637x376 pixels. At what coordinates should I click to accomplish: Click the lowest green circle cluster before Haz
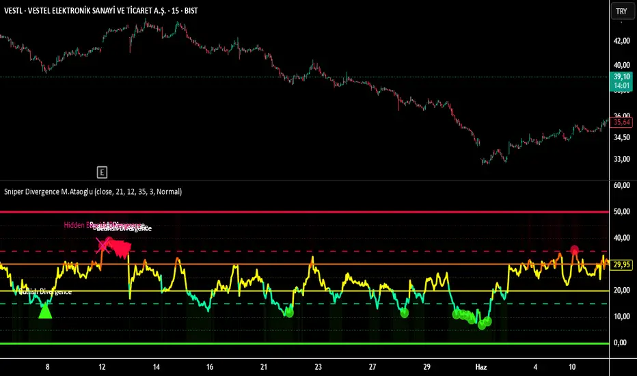point(483,324)
